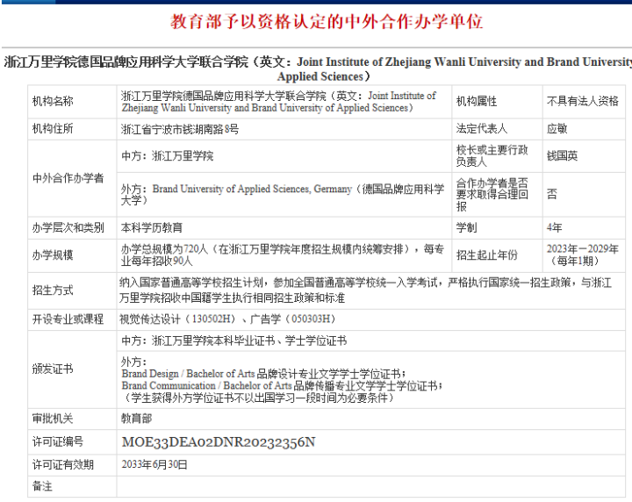
Task: Click the Brand Design / Bachelor of Arts line
Action: click(x=263, y=374)
